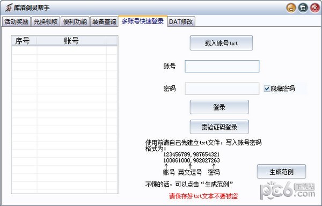Select the 便利功能 tab
Viewport: 322px width, 206px height.
pos(75,21)
